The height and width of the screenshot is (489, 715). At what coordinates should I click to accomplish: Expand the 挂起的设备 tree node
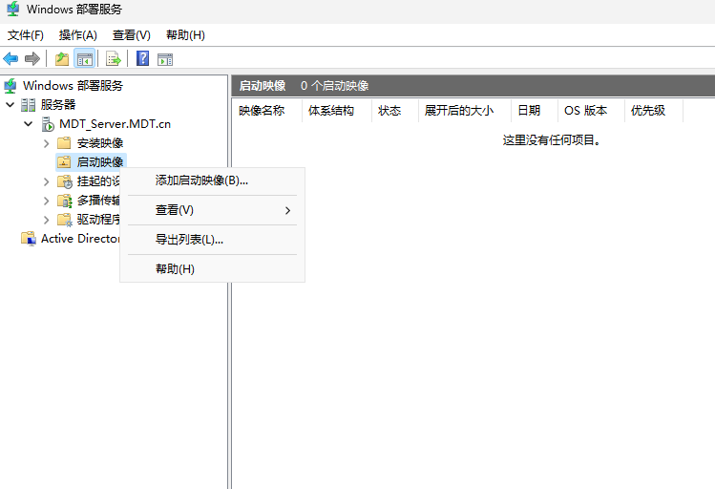[x=46, y=181]
